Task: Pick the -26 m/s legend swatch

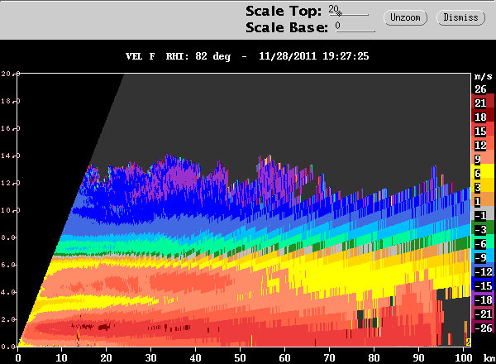Action: (483, 326)
